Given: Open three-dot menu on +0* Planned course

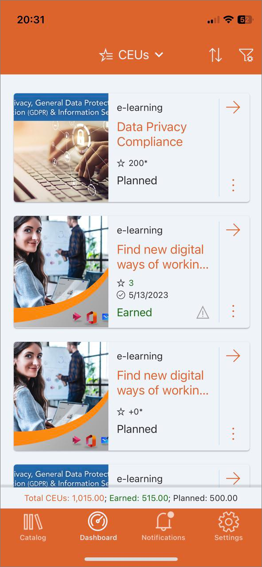Looking at the screenshot, I should 233,433.
